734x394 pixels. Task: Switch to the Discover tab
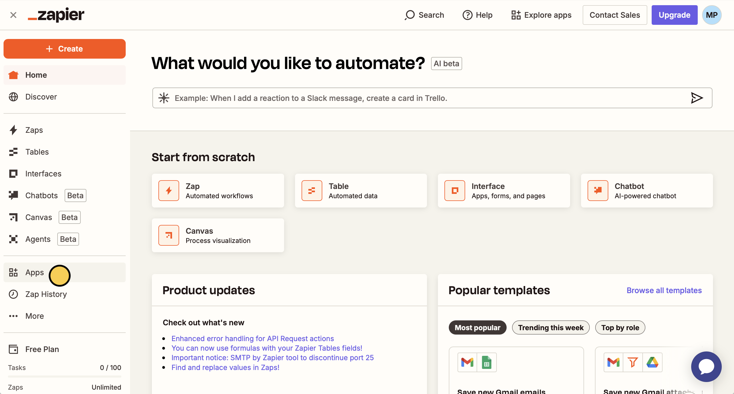(41, 97)
